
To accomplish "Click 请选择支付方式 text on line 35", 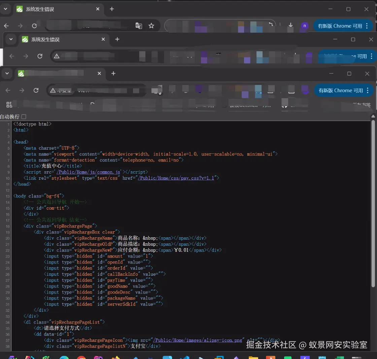I will pyautogui.click(x=62, y=328).
